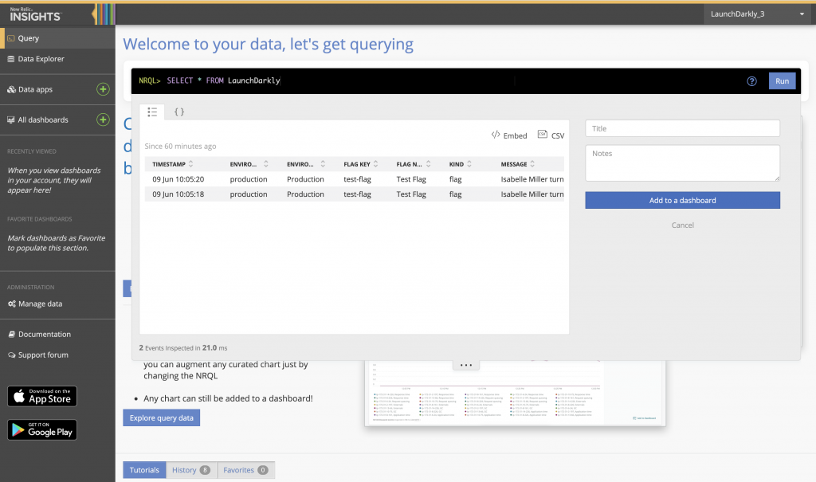Select the Favorites tab
Image resolution: width=816 pixels, height=482 pixels.
pos(245,470)
